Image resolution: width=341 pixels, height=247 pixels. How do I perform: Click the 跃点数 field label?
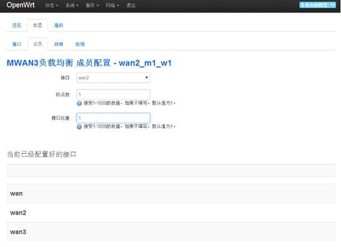[x=63, y=95]
